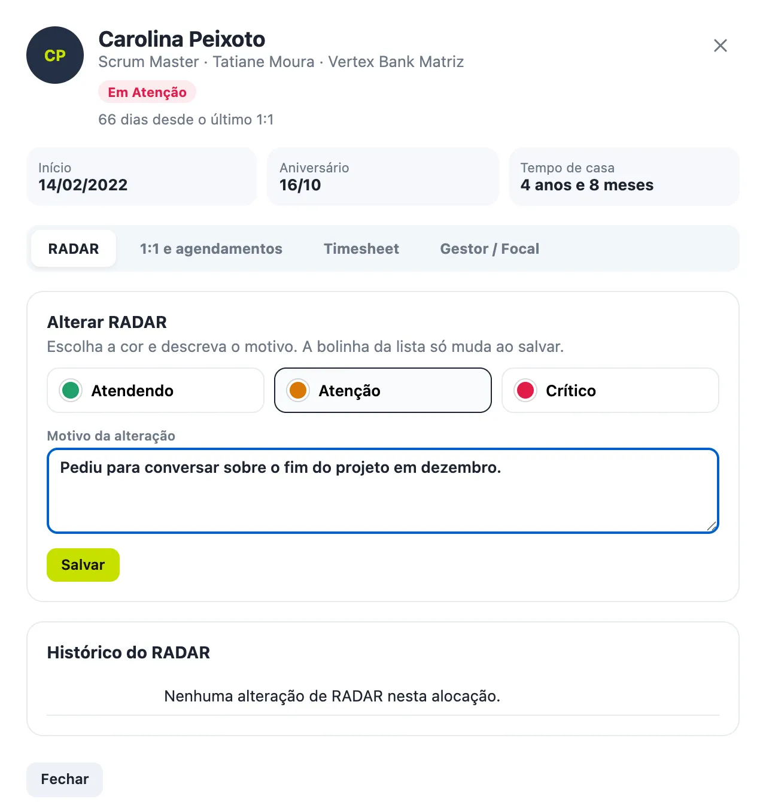Viewport: 766px width, 802px height.
Task: Click the textarea resize handle corner
Action: (711, 526)
